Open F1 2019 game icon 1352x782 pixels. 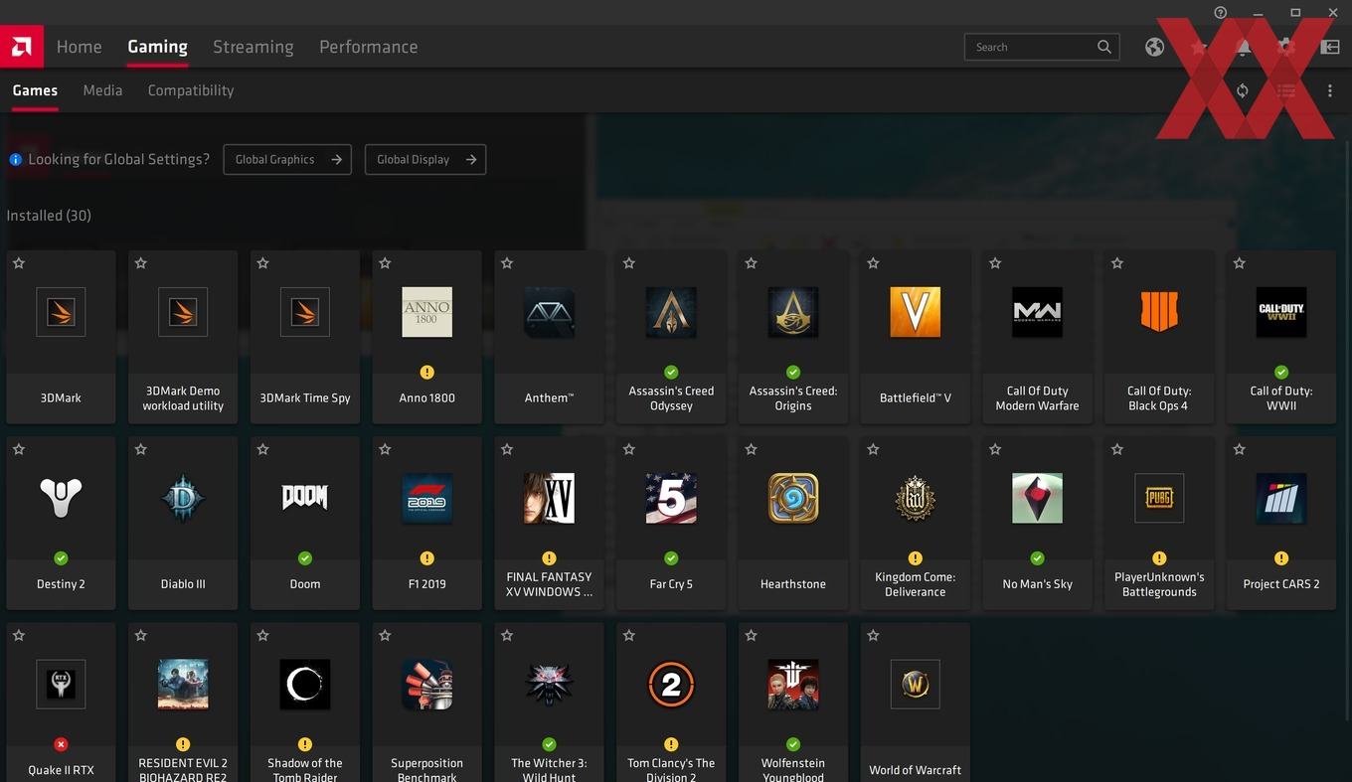pyautogui.click(x=426, y=498)
